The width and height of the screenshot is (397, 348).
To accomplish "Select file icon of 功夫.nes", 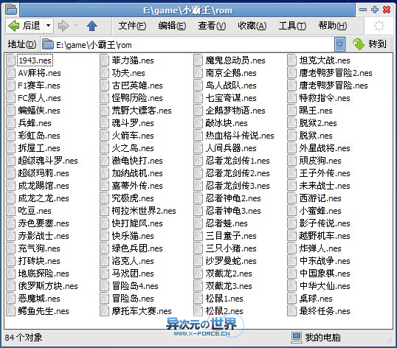I will [104, 73].
